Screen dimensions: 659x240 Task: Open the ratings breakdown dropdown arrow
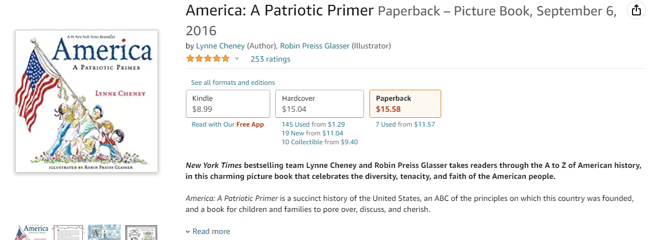point(237,59)
